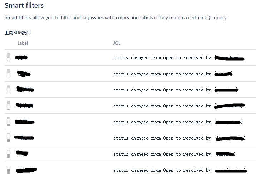Click the 上周BUG统计 section title
This screenshot has height=177, width=256.
point(18,33)
